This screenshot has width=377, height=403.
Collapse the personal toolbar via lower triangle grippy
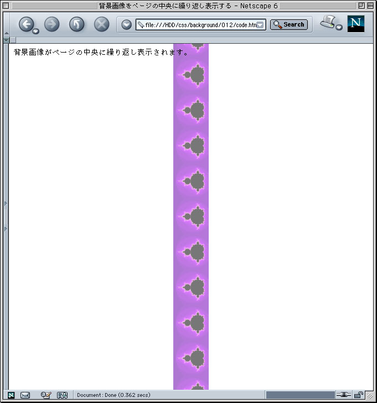(7, 40)
